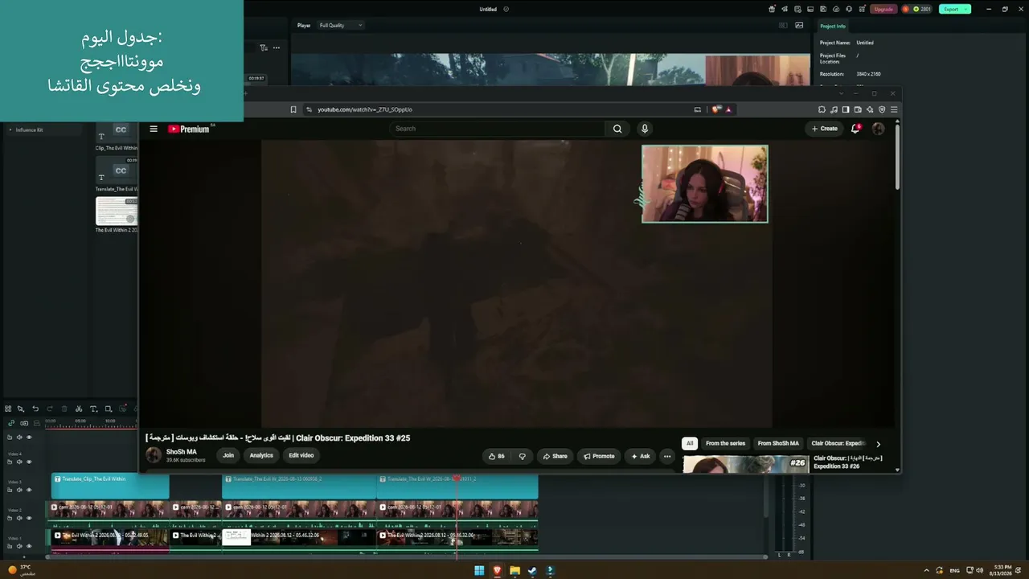Click the red playhead marker on timeline
The image size is (1029, 579).
point(457,478)
